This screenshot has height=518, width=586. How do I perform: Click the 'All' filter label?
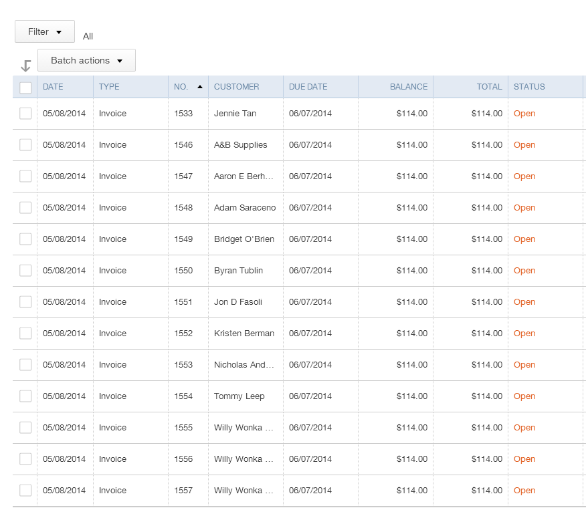coord(88,36)
